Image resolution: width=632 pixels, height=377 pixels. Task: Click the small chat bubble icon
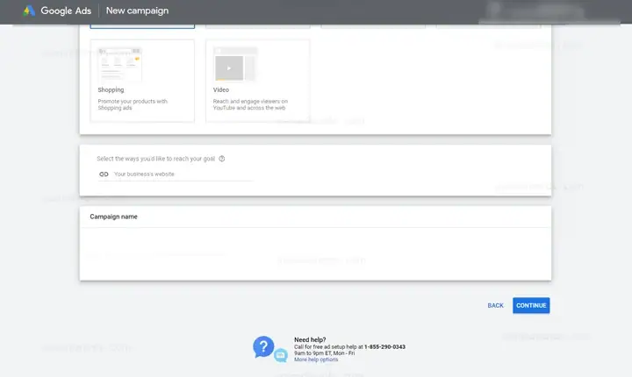pyautogui.click(x=281, y=355)
